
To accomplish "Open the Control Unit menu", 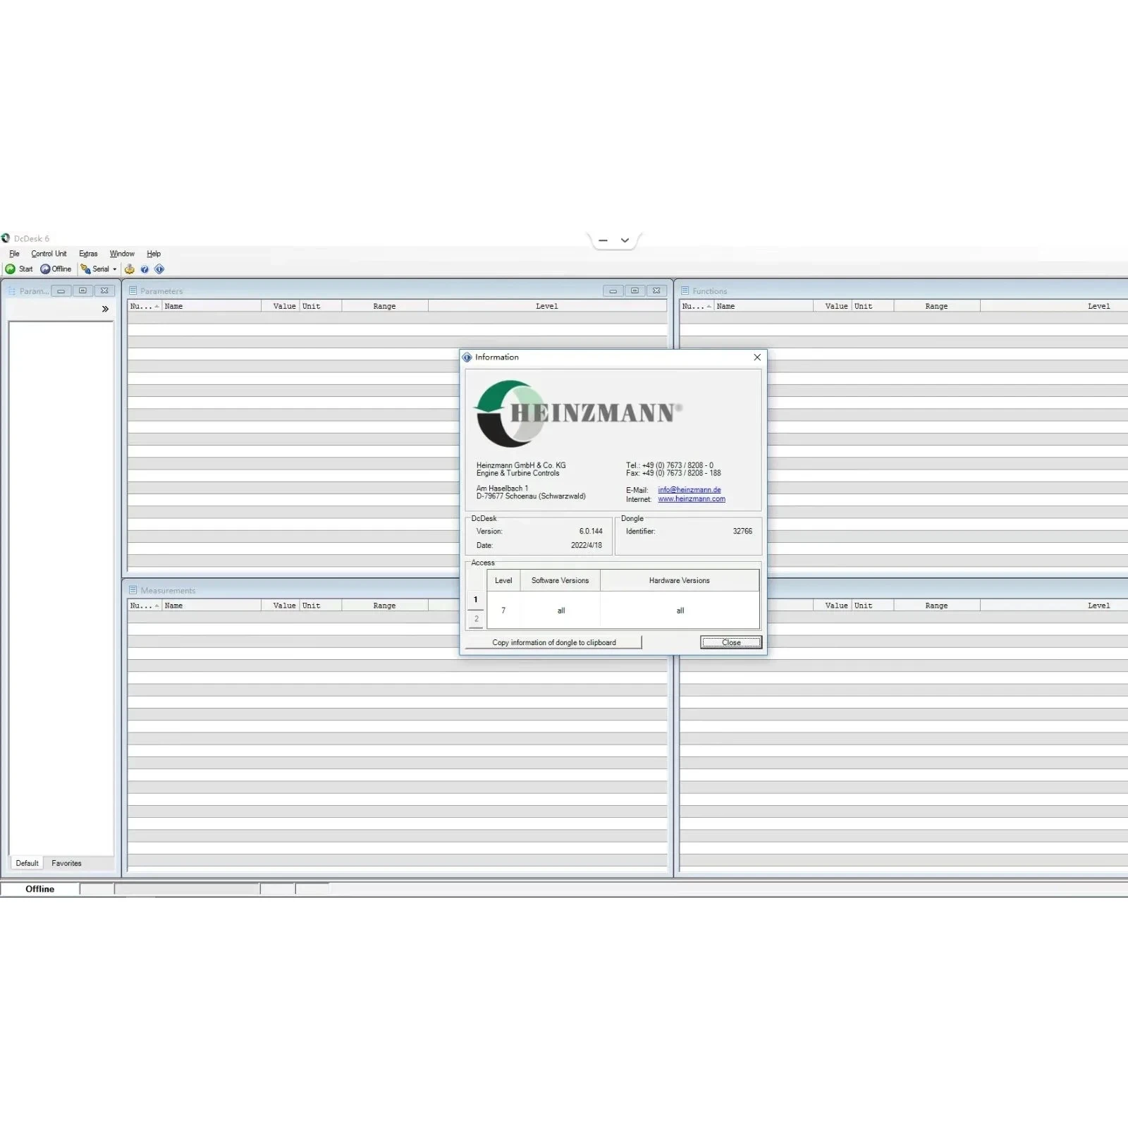I will [x=49, y=254].
